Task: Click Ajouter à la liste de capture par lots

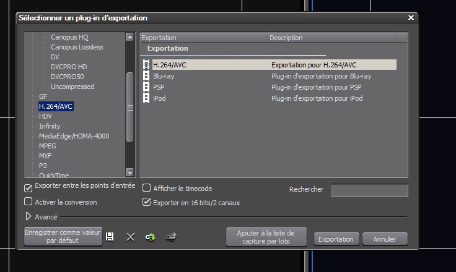Action: click(x=266, y=237)
